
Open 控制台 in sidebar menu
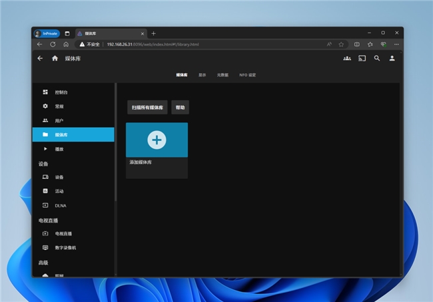click(x=73, y=92)
